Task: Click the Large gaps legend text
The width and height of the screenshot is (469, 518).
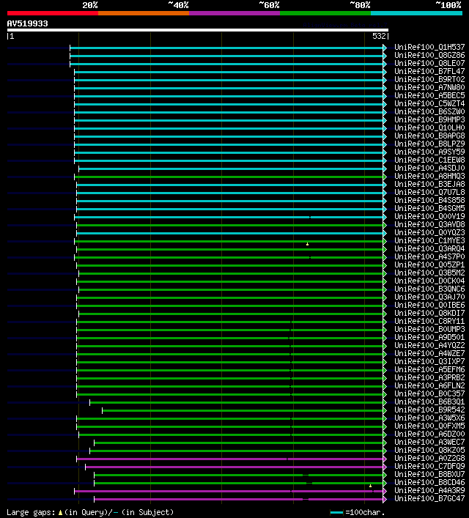Action: (x=90, y=512)
